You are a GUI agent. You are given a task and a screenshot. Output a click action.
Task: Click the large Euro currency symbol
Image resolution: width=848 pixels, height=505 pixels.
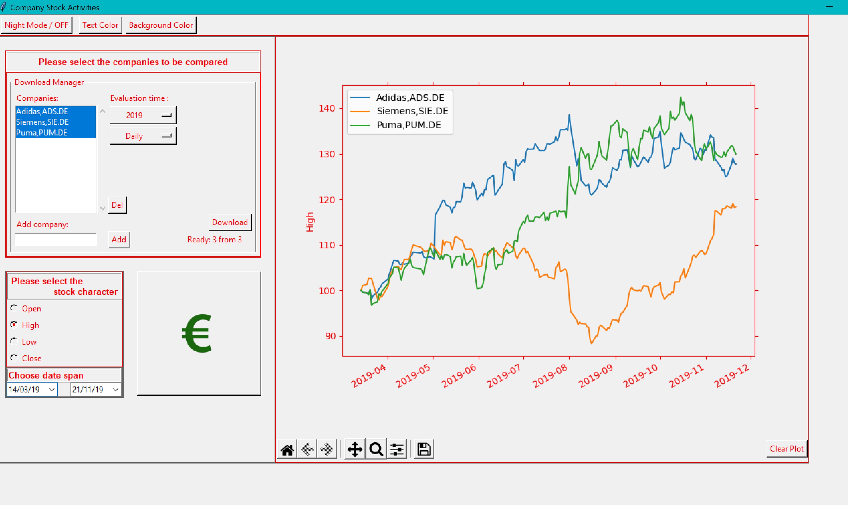click(197, 333)
